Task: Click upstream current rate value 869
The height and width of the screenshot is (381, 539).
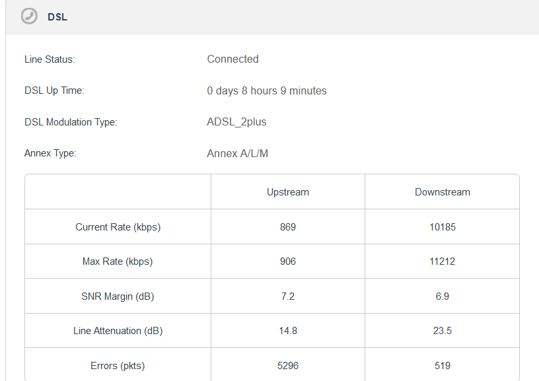Action: [287, 227]
